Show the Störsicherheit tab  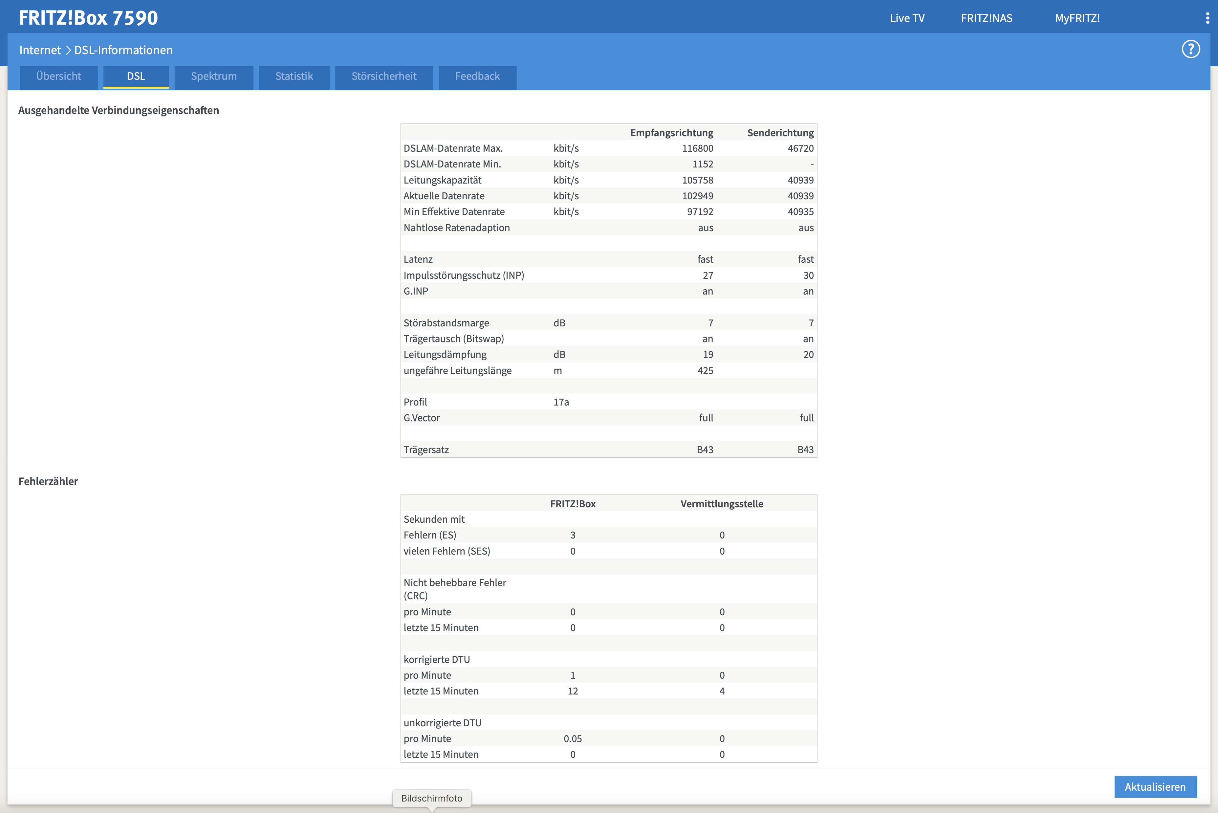point(383,77)
